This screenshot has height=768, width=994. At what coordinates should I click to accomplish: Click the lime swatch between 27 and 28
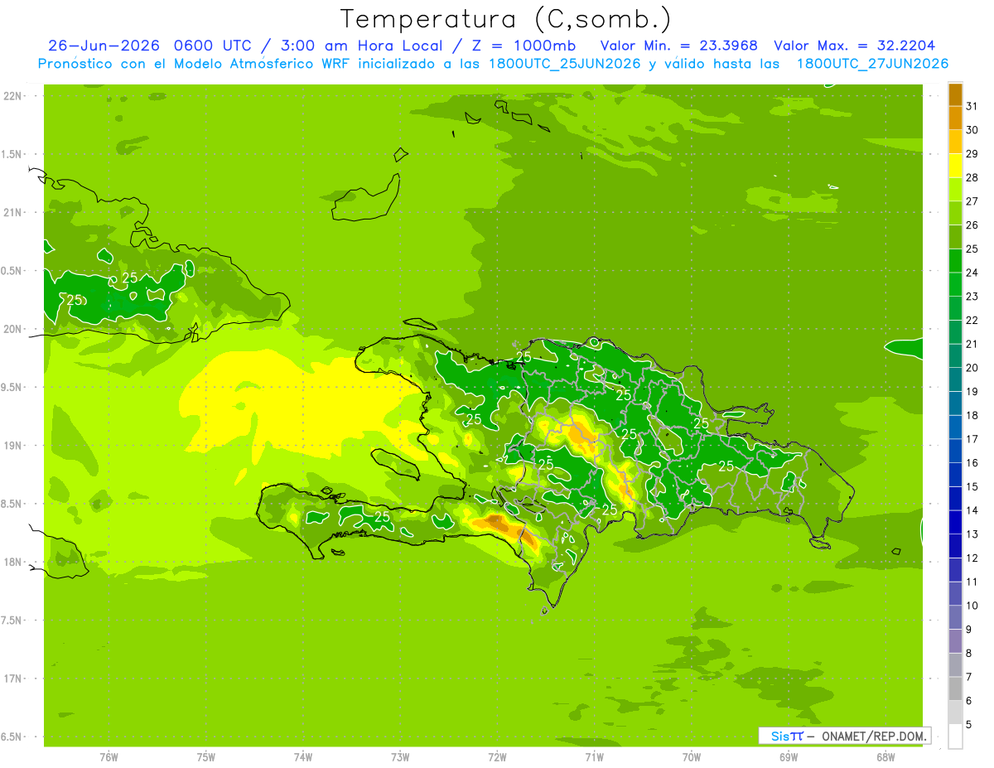point(955,189)
